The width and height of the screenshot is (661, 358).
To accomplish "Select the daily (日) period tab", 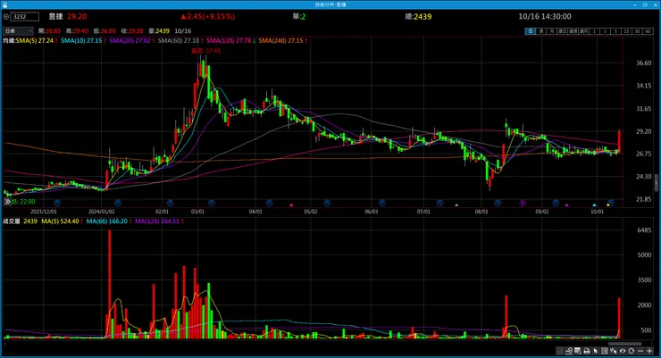I will 531,31.
